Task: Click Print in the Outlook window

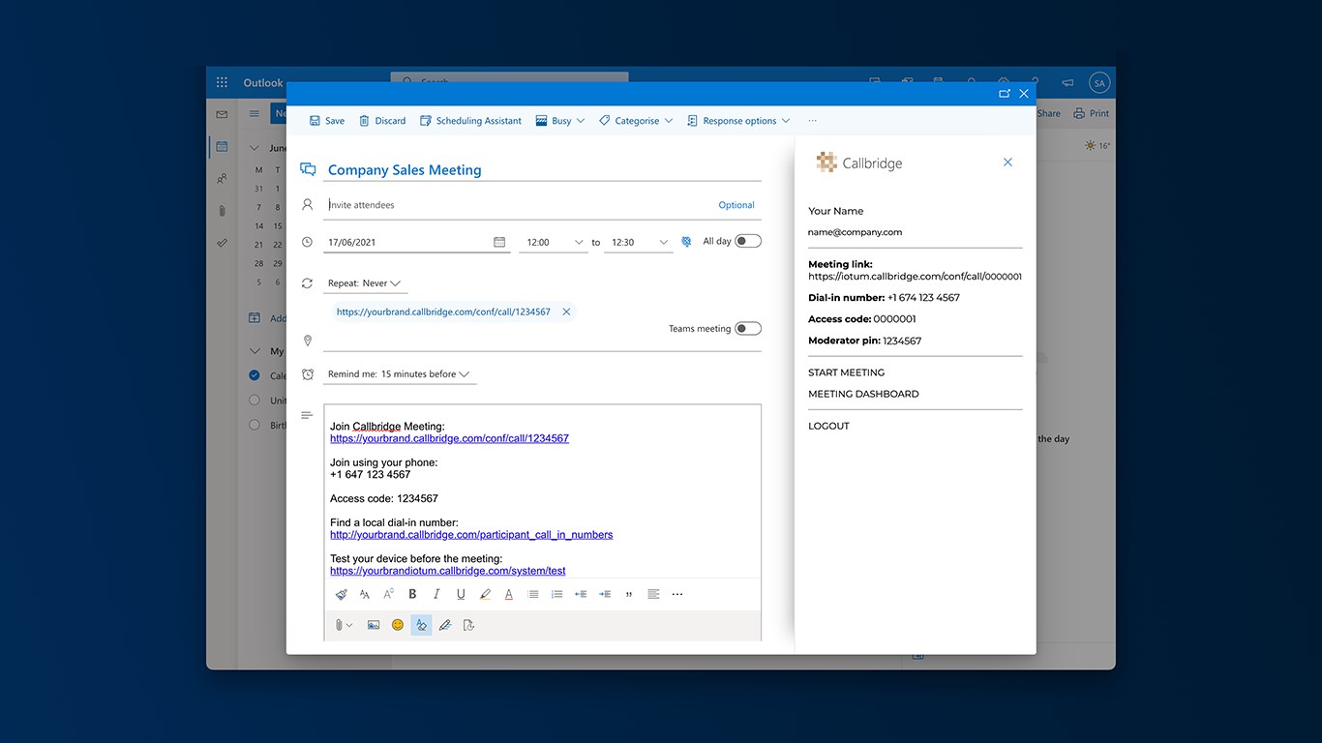Action: coord(1092,113)
